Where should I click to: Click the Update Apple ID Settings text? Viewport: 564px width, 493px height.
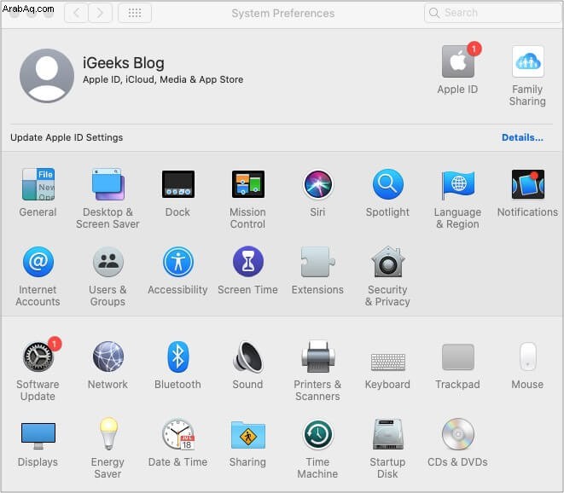point(67,137)
